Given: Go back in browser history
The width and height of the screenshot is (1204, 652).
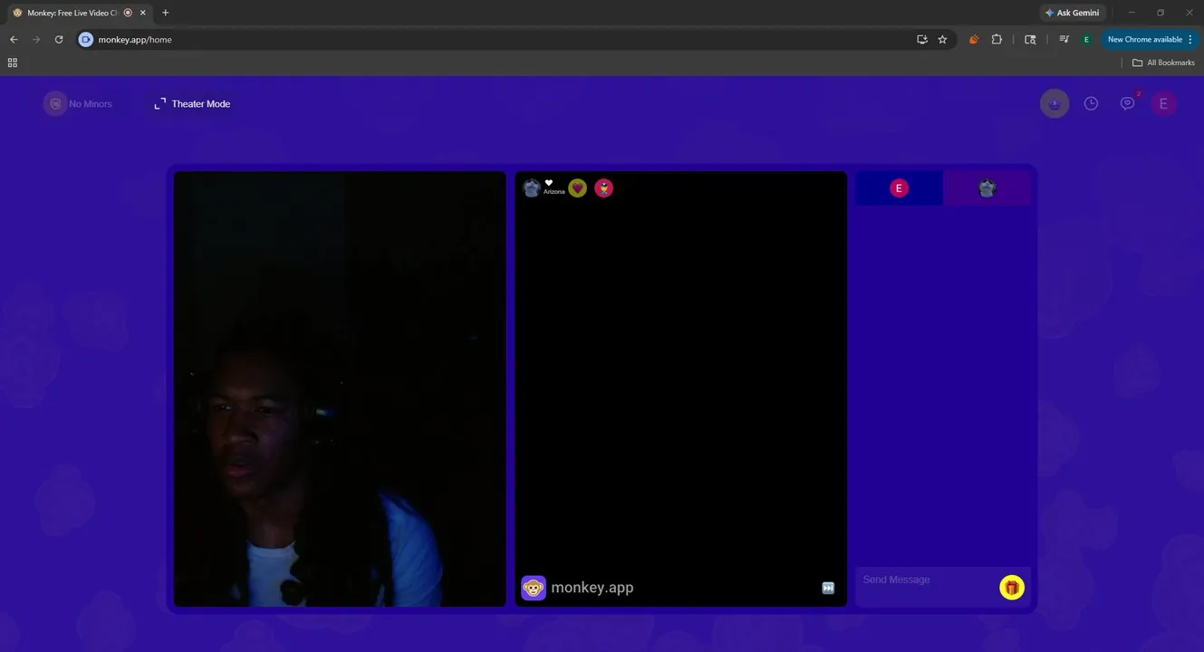Looking at the screenshot, I should (x=14, y=40).
